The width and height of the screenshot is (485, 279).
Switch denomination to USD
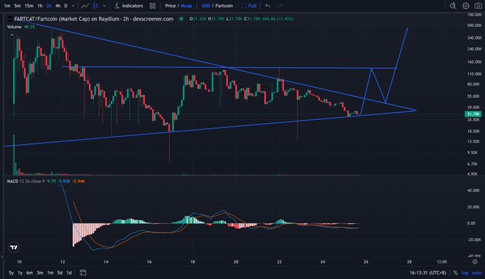[x=205, y=6]
